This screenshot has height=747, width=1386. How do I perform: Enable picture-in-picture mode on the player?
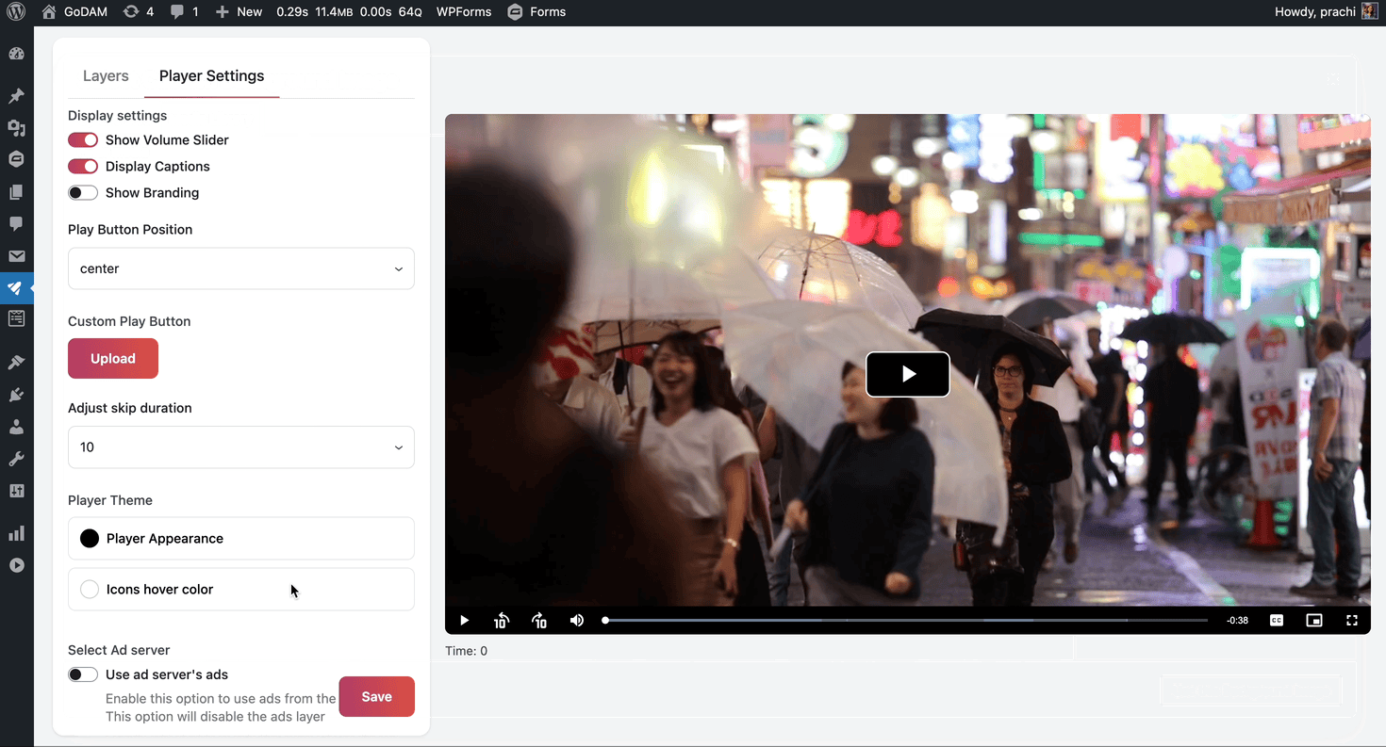click(x=1314, y=620)
